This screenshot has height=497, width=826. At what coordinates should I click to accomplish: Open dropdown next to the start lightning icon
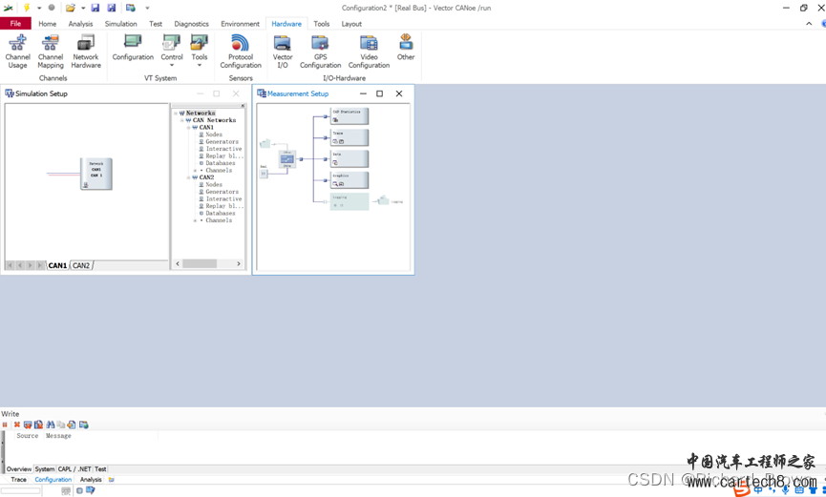(x=39, y=8)
